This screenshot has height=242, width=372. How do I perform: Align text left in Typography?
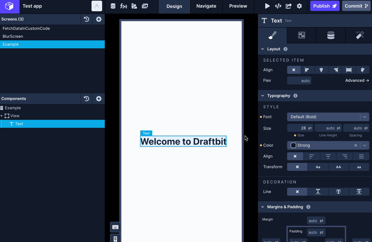(312, 156)
